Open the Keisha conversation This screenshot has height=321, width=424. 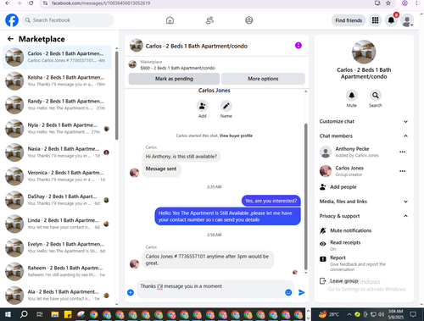tap(57, 80)
